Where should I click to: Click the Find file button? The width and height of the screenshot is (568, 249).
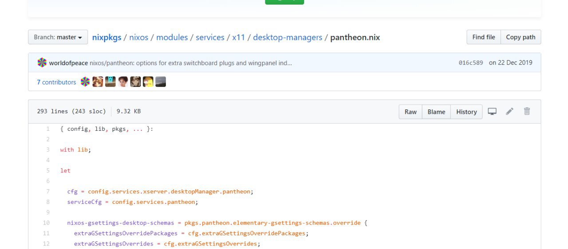click(x=484, y=37)
